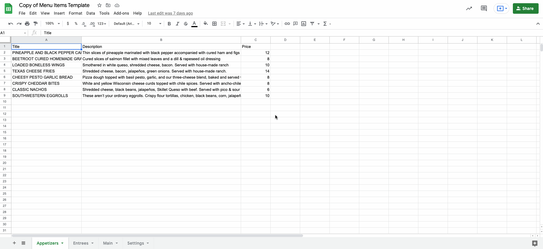Toggle strikethrough formatting
Screen dimensions: 543x249
(186, 24)
